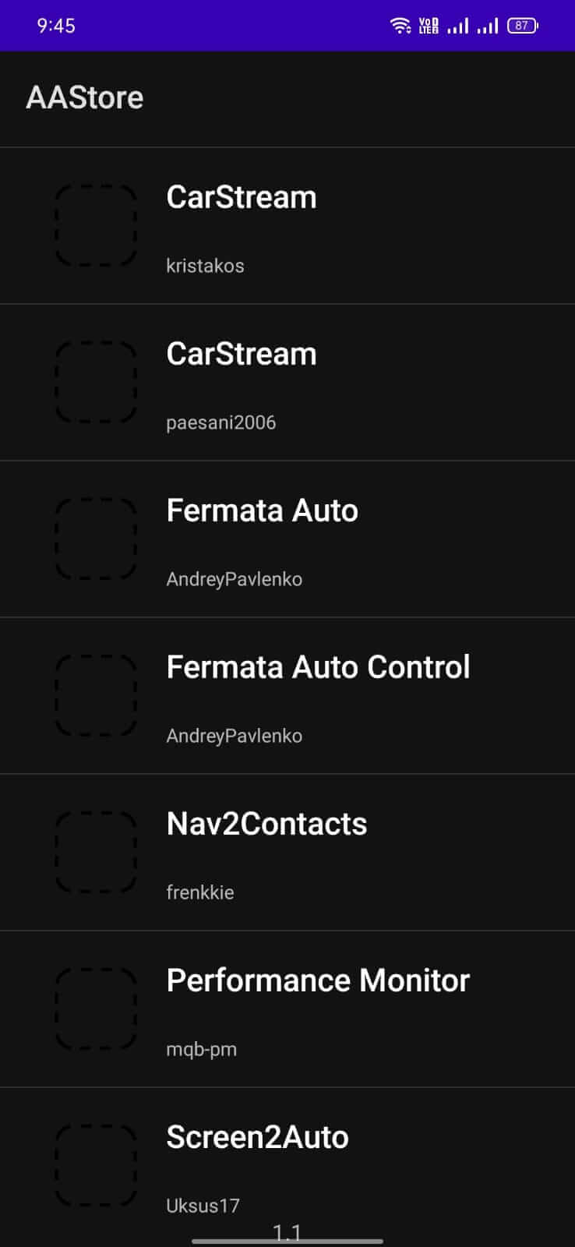This screenshot has height=1247, width=575.
Task: Tap the paesani2006 author label
Action: (x=221, y=422)
